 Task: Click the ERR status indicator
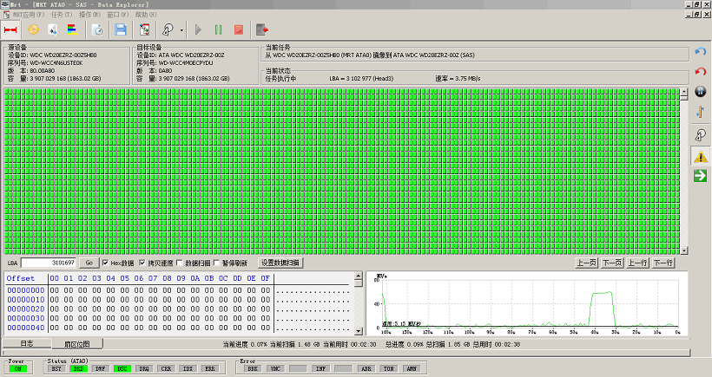(x=209, y=369)
